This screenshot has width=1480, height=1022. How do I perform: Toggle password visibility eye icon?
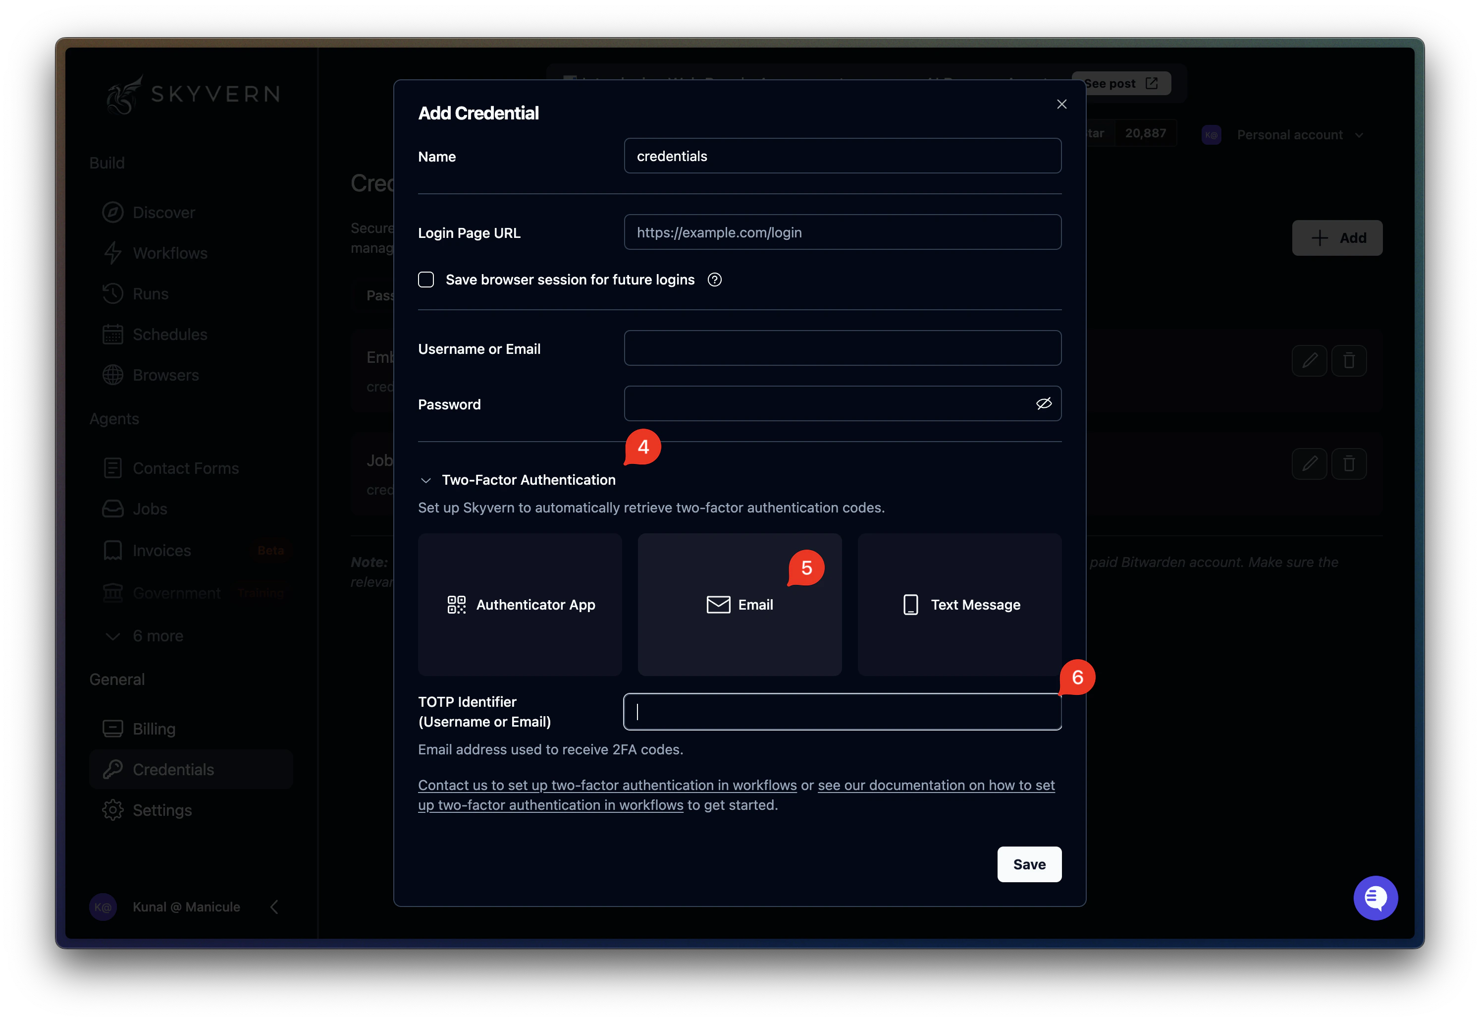pyautogui.click(x=1044, y=403)
